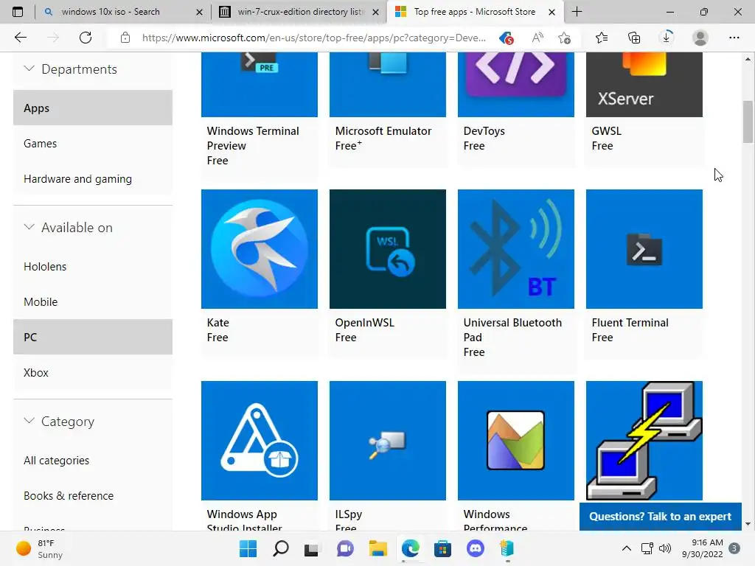Filter by Mobile availability
This screenshot has width=755, height=566.
(x=92, y=301)
